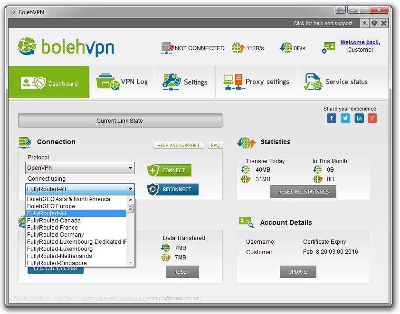Close the help and support bar
The width and height of the screenshot is (400, 314).
click(x=384, y=23)
